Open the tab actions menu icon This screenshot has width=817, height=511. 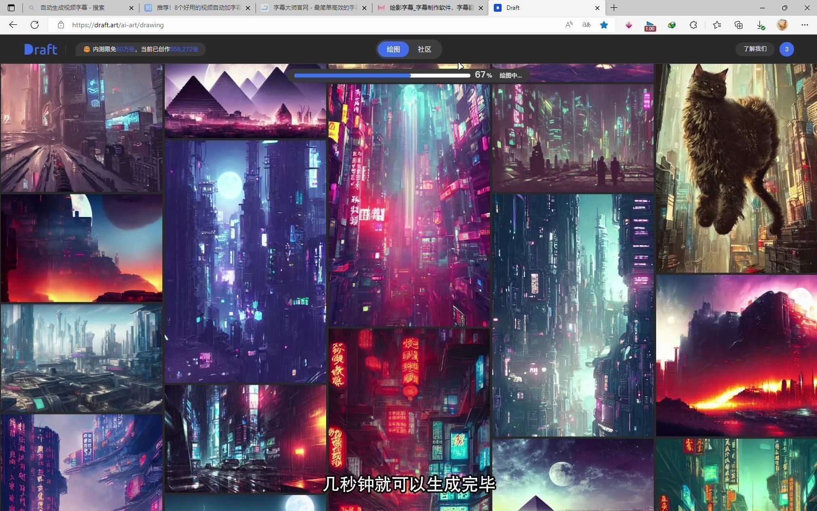click(11, 8)
